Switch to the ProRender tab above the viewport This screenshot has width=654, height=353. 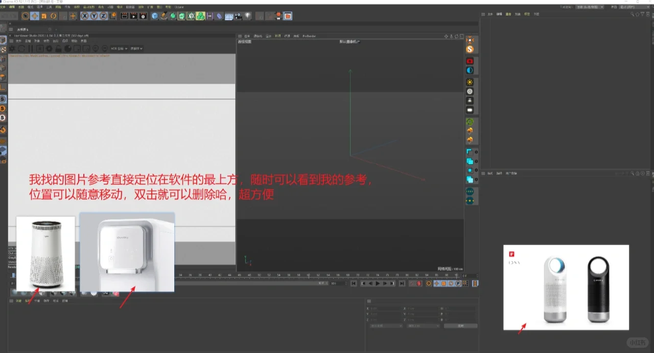(x=308, y=36)
